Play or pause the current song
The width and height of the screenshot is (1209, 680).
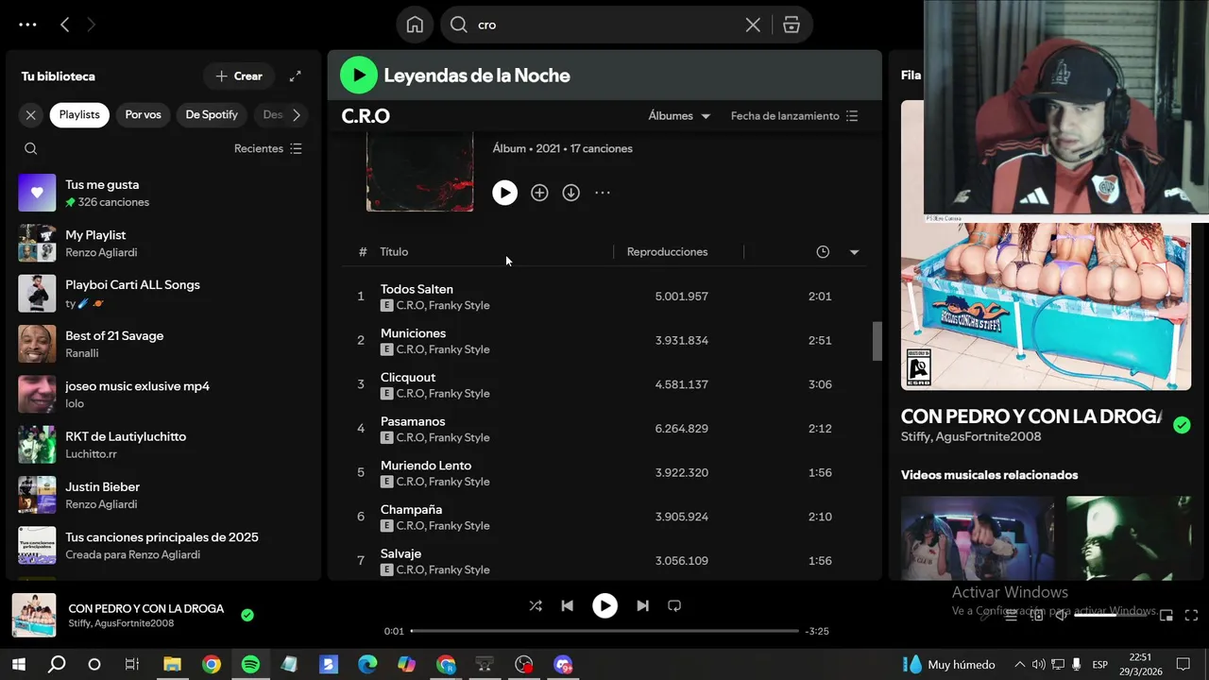604,606
